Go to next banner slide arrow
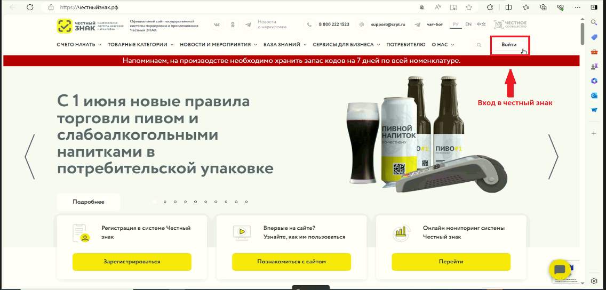 coord(553,157)
